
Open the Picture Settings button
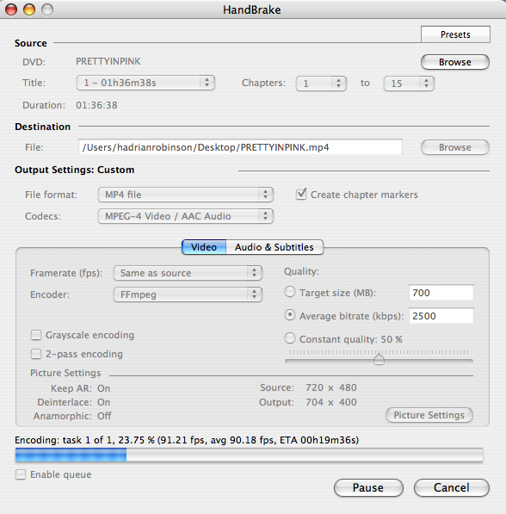[429, 415]
